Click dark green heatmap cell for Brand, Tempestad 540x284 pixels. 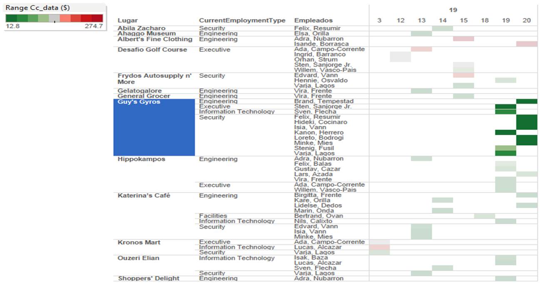527,101
